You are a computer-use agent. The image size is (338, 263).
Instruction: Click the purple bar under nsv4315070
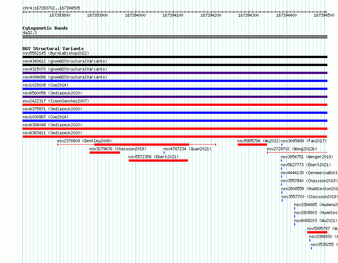click(x=175, y=73)
